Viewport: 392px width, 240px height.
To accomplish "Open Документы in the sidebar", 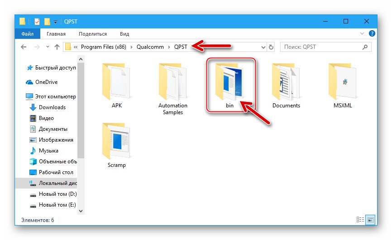I will [x=48, y=129].
